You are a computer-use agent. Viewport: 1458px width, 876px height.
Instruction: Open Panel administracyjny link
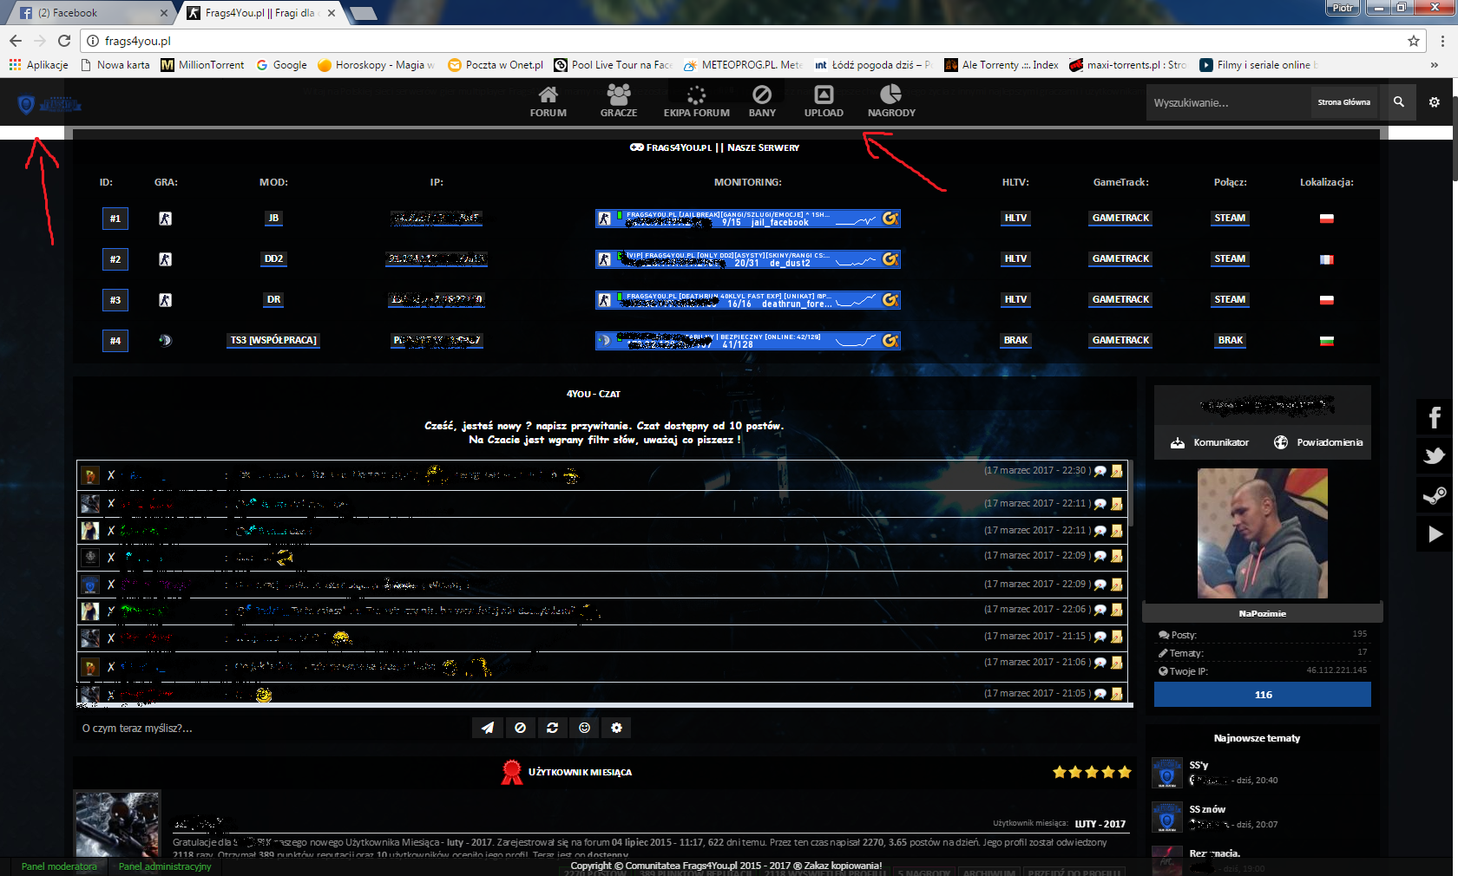(x=165, y=866)
